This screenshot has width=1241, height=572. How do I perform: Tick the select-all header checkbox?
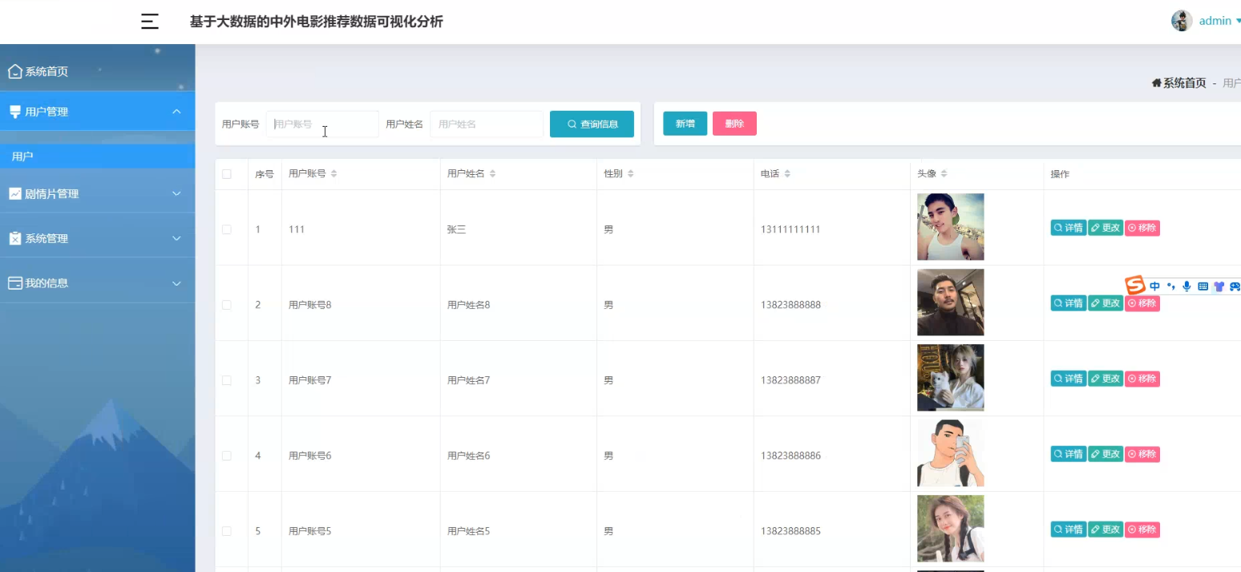tap(227, 174)
